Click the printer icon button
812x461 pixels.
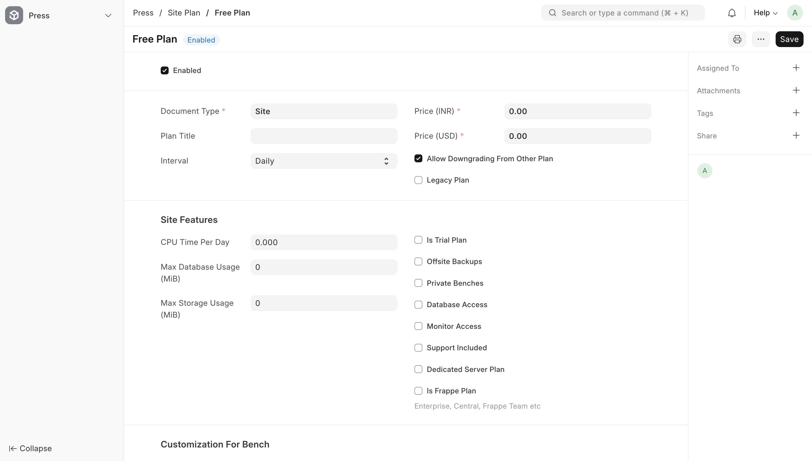(737, 39)
